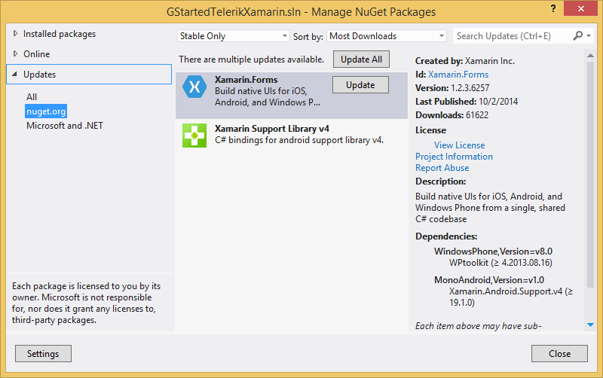Open the Settings dialog
Image resolution: width=603 pixels, height=378 pixels.
(x=43, y=354)
